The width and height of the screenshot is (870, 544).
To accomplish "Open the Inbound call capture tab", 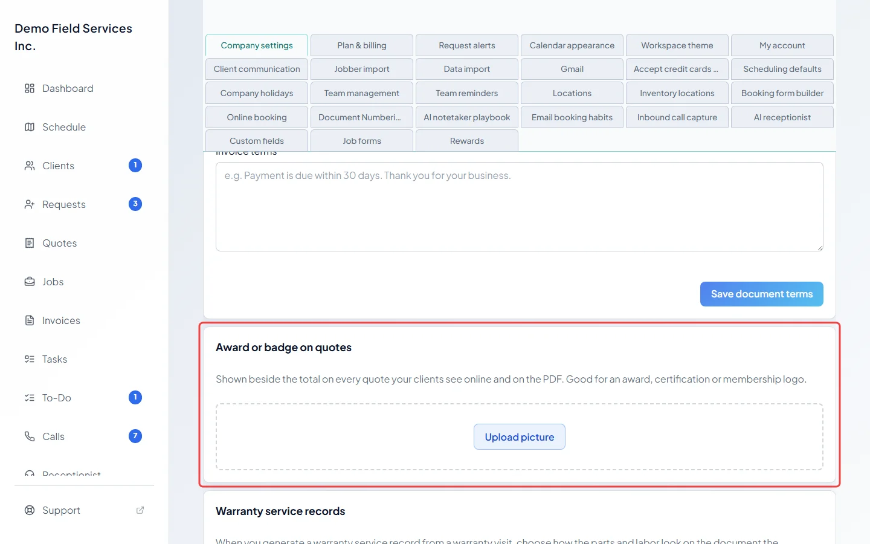I will 677,117.
